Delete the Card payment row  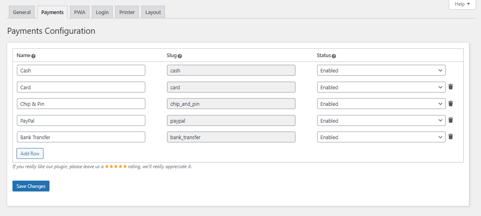451,87
